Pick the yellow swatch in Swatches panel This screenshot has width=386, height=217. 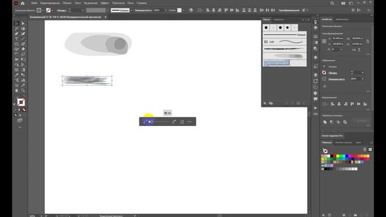[338, 156]
